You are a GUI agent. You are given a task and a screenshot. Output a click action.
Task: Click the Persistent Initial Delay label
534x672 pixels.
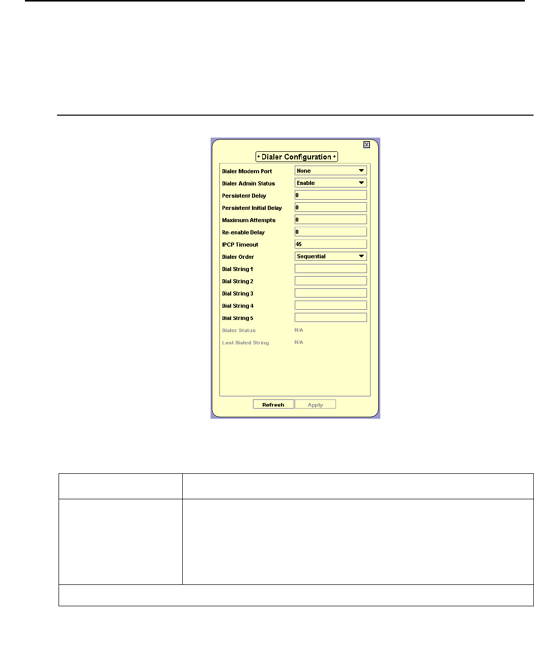(252, 208)
